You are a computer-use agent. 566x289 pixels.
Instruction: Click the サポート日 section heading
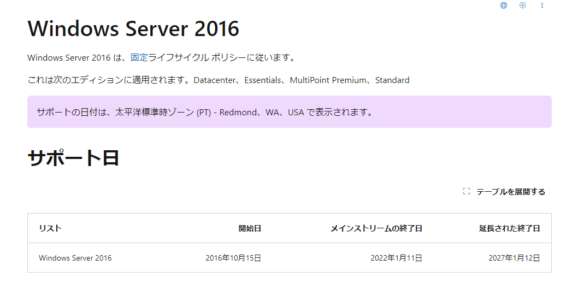(73, 158)
